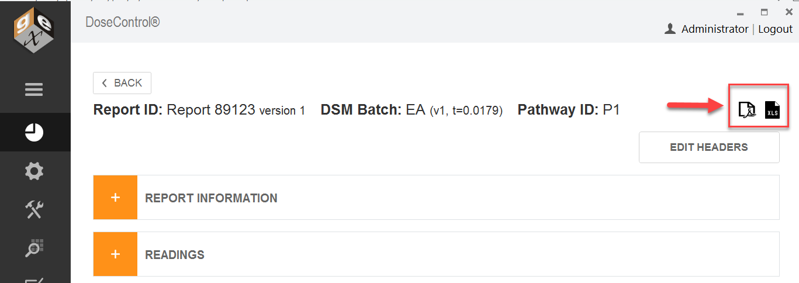799x283 pixels.
Task: Select the pie chart reports icon
Action: pos(34,133)
